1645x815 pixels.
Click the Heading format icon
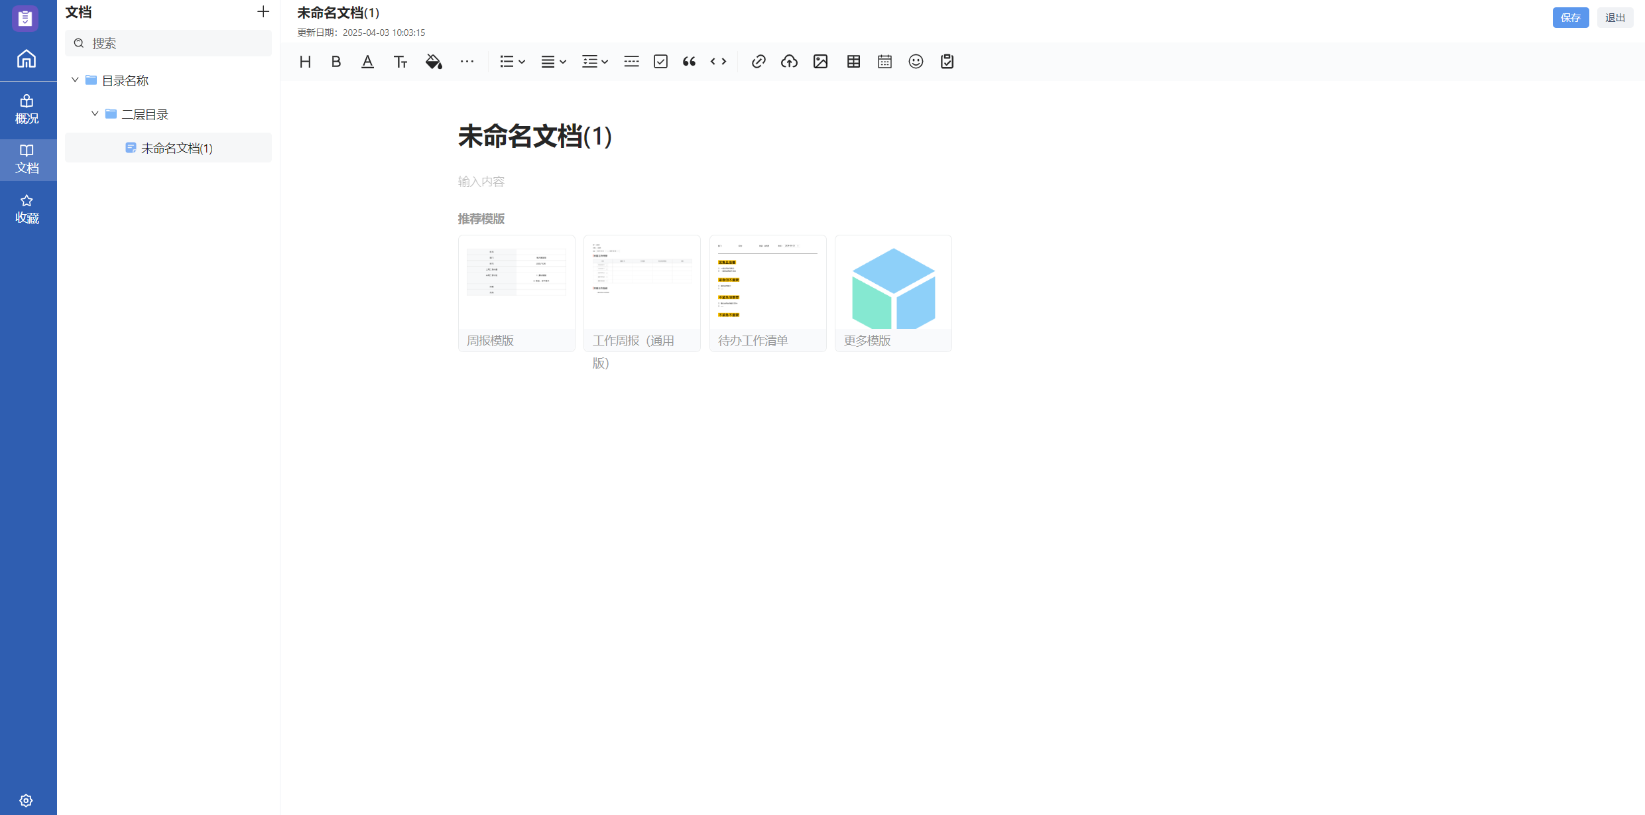click(x=305, y=62)
